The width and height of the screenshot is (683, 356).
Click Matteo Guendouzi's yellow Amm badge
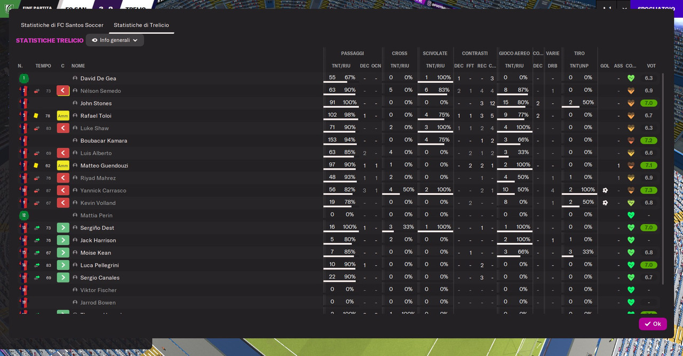point(63,165)
